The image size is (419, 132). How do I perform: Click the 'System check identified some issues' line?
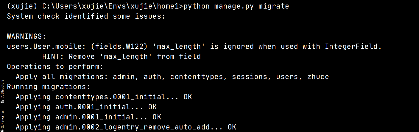pyautogui.click(x=86, y=16)
